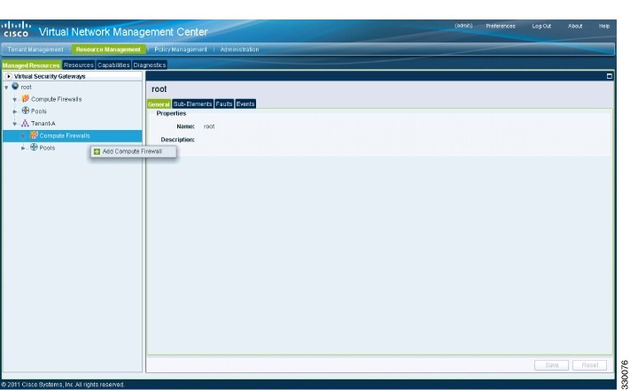Select the General tab
The height and width of the screenshot is (390, 630).
coord(159,104)
